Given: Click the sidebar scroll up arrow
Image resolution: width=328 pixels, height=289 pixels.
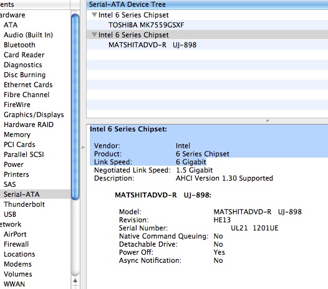Looking at the screenshot, I should (x=75, y=281).
